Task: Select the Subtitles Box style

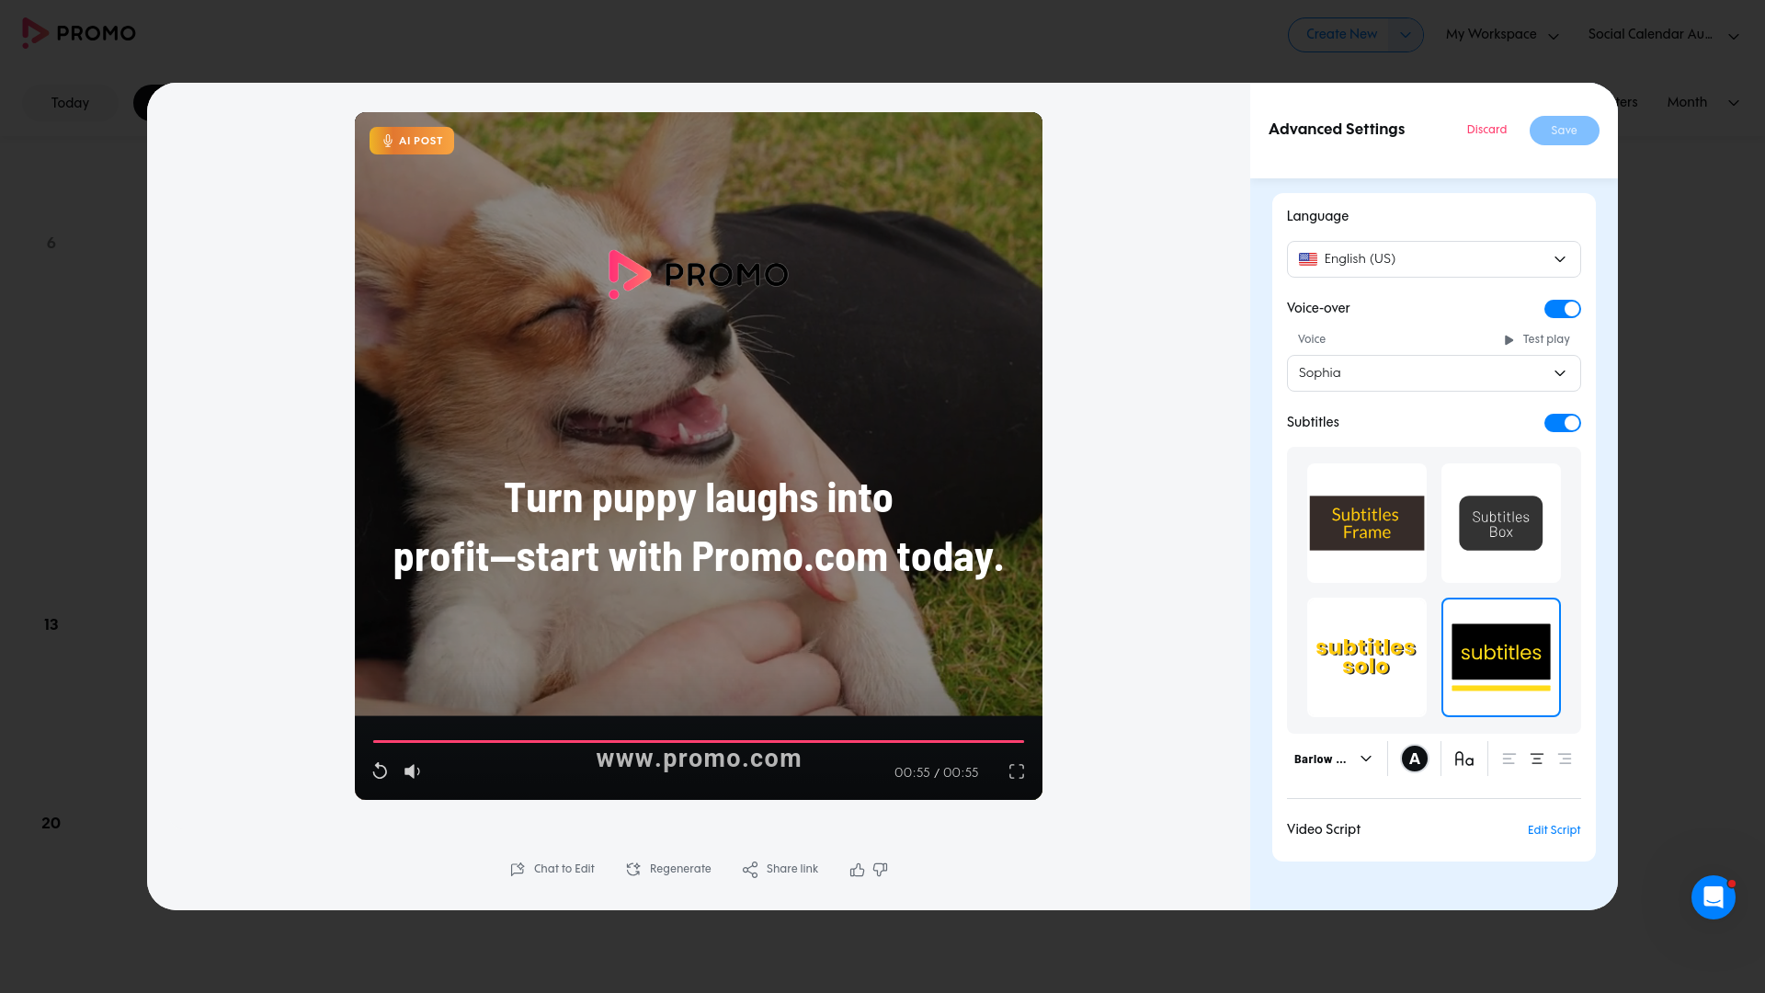Action: tap(1501, 523)
